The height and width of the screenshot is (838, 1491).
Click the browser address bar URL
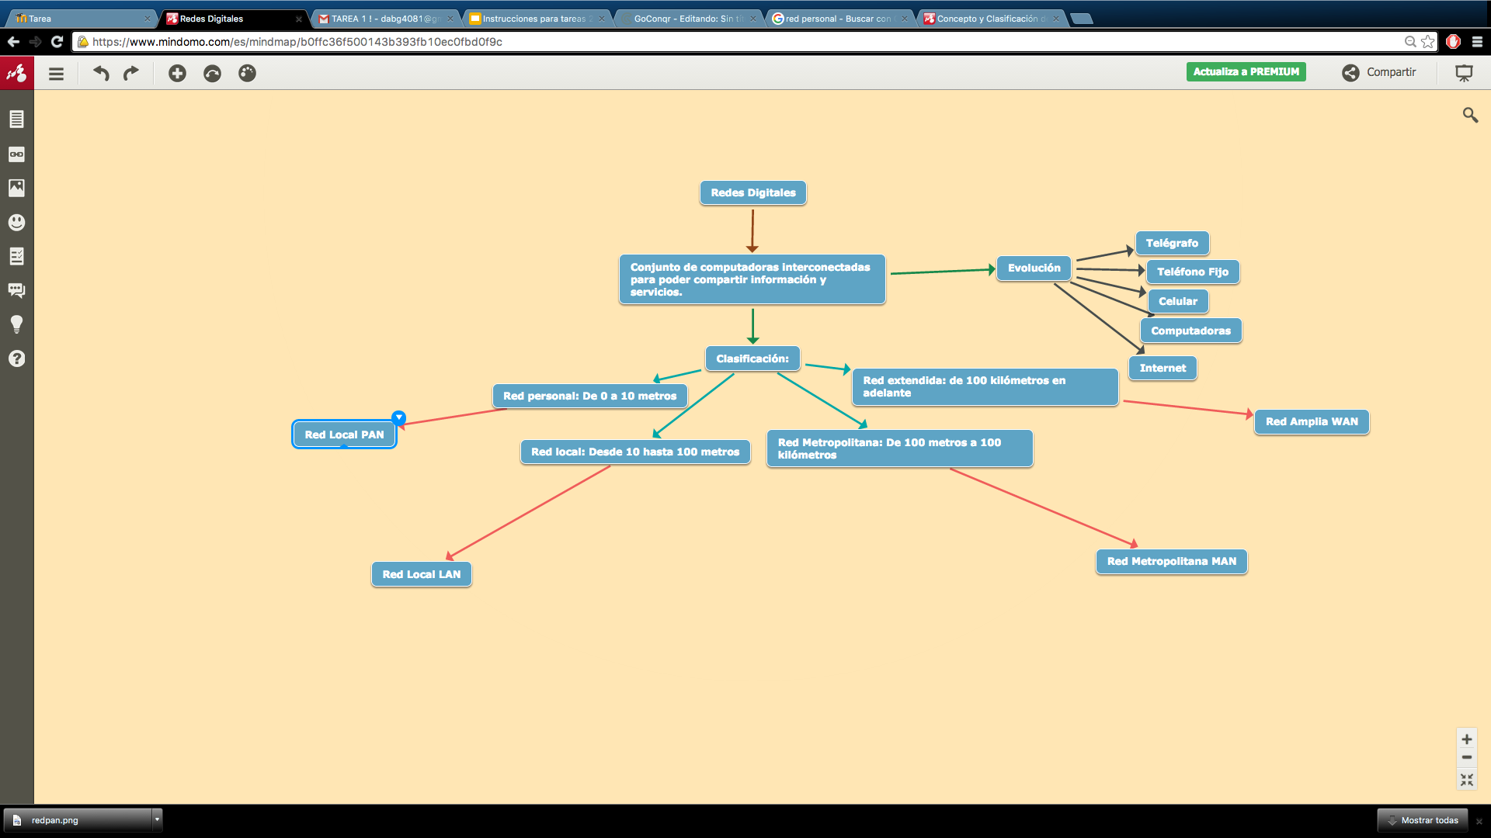tap(297, 42)
